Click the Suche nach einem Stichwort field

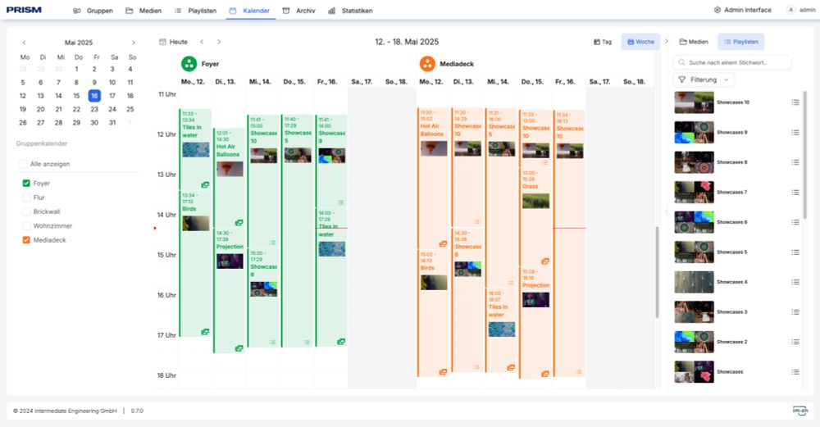click(x=732, y=63)
